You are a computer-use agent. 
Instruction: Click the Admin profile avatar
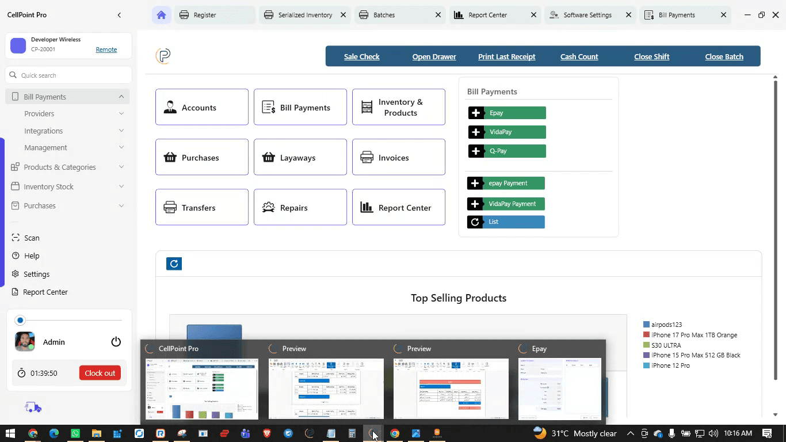pyautogui.click(x=25, y=341)
